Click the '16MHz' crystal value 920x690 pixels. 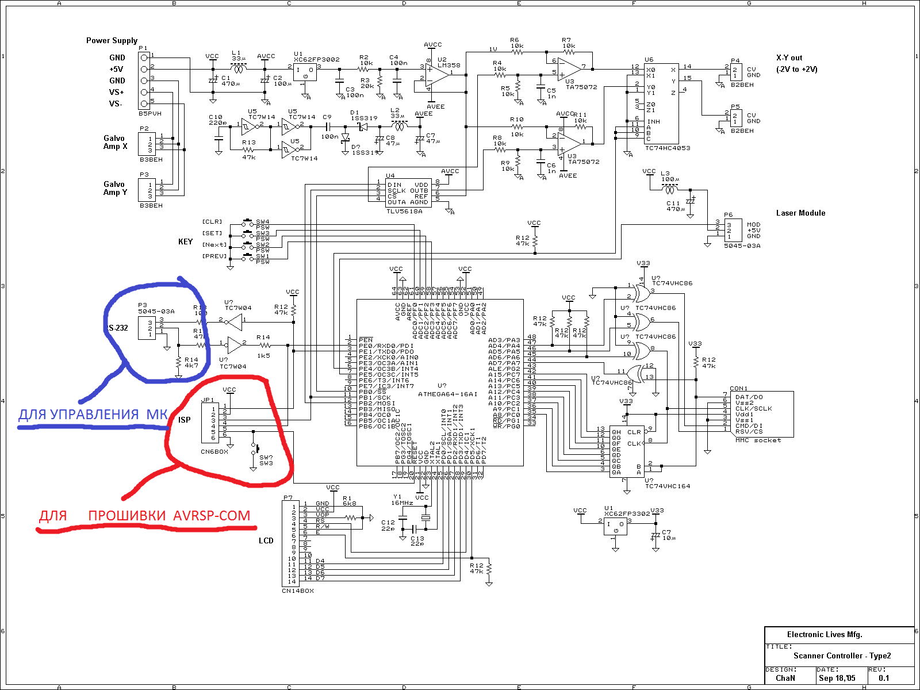(402, 503)
